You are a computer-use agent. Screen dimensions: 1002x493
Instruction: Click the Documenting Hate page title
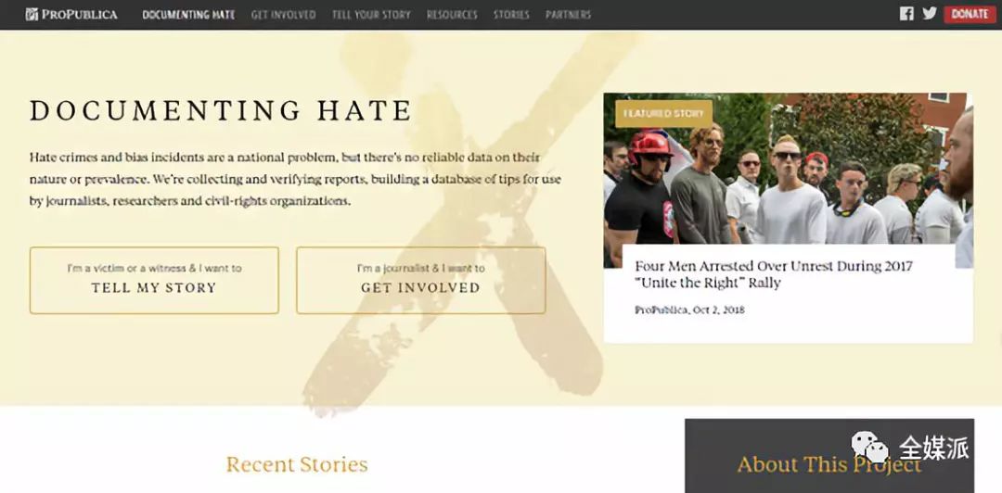(221, 110)
